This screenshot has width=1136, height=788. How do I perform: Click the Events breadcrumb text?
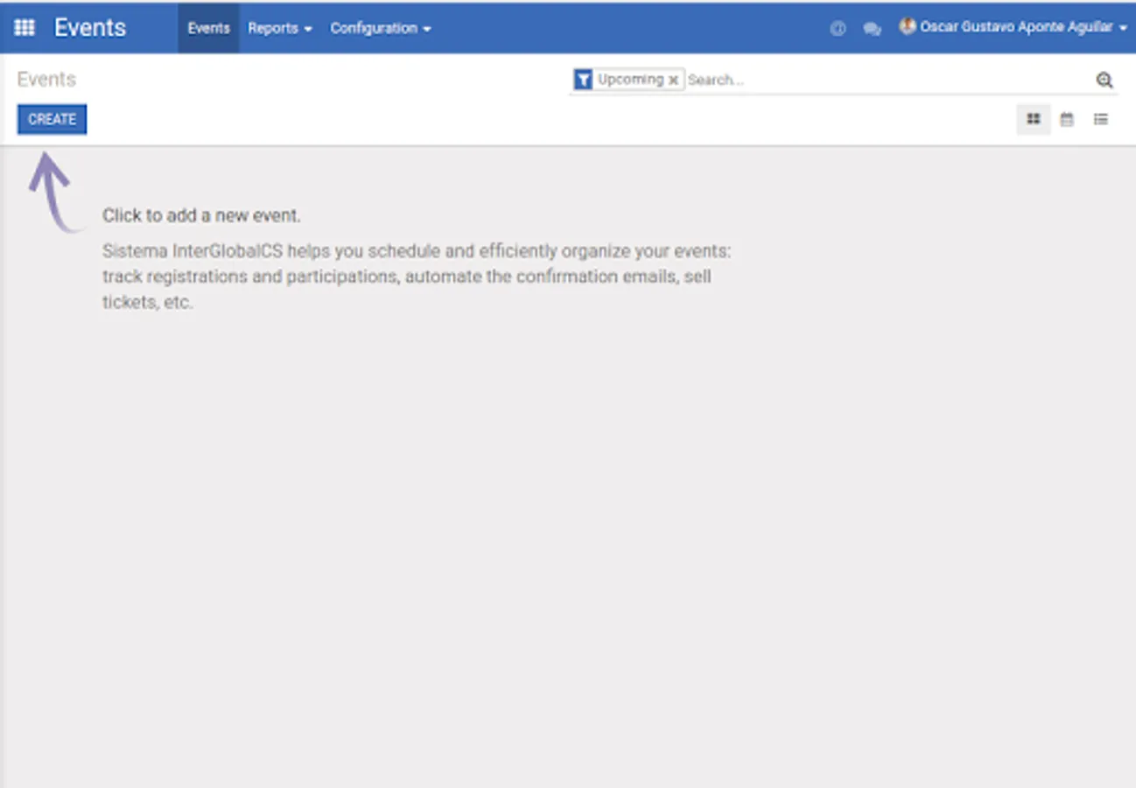pyautogui.click(x=46, y=80)
